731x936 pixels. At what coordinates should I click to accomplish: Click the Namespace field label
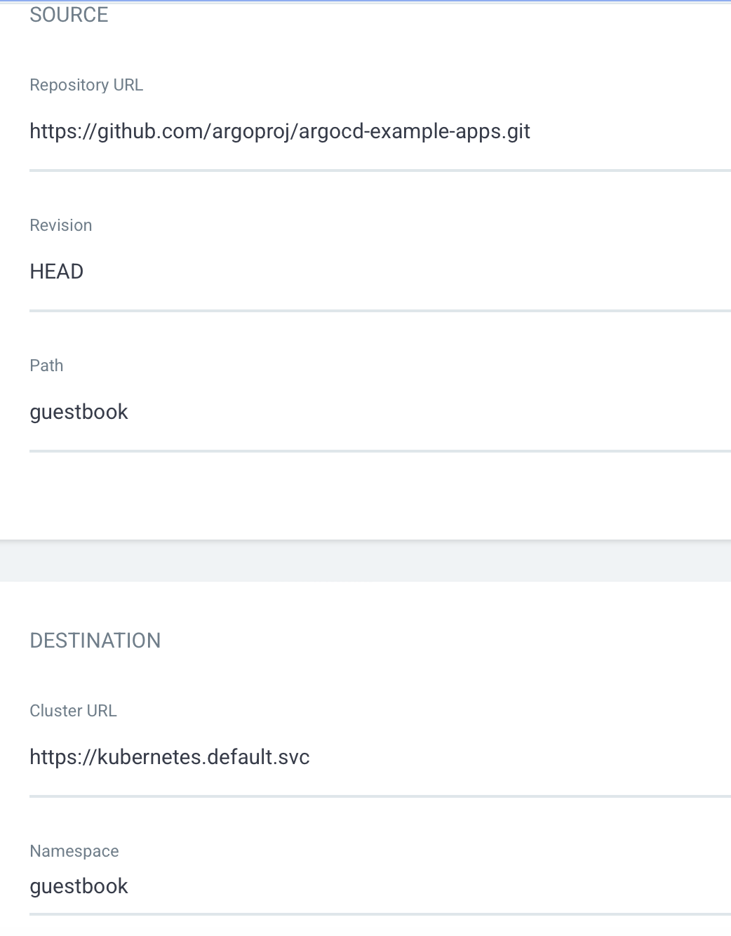click(74, 851)
